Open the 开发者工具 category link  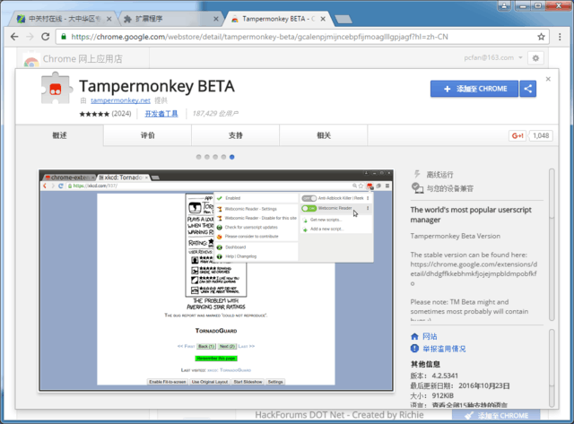[161, 114]
